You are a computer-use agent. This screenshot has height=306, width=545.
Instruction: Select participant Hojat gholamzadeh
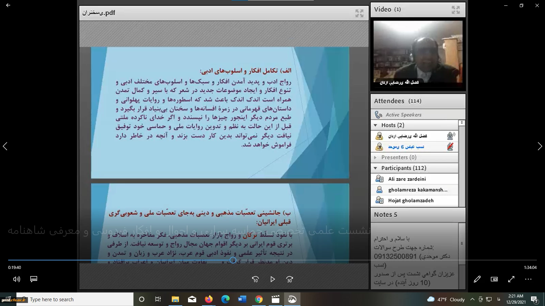410,201
